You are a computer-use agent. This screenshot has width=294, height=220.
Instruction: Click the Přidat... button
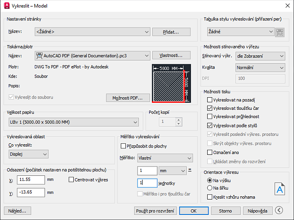tap(171, 32)
